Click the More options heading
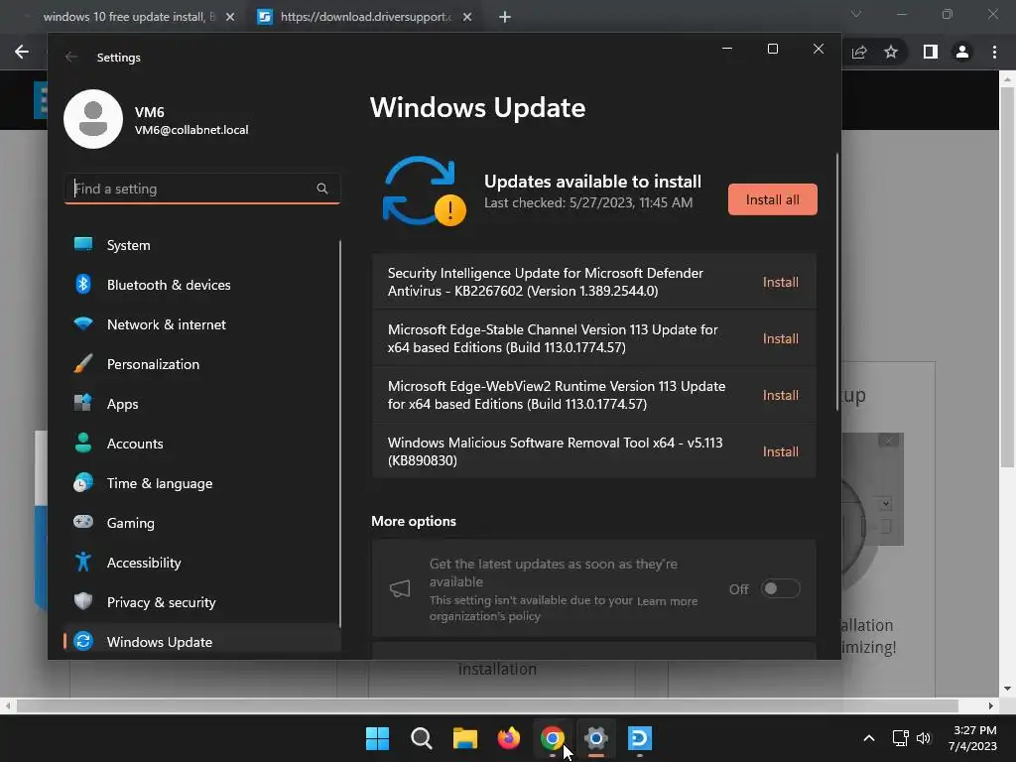The width and height of the screenshot is (1016, 762). pos(414,521)
